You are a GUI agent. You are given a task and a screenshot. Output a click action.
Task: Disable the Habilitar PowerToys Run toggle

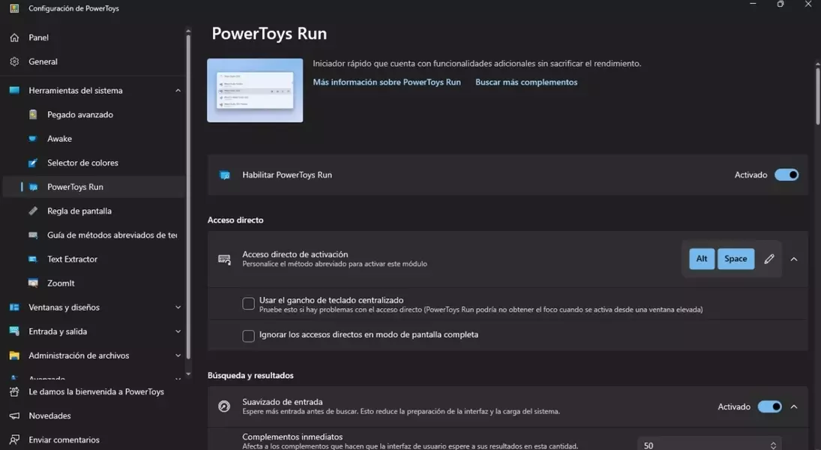786,175
